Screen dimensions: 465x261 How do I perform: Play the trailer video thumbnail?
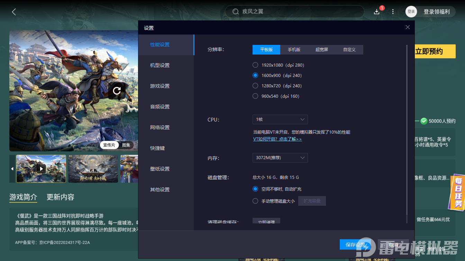(x=41, y=168)
